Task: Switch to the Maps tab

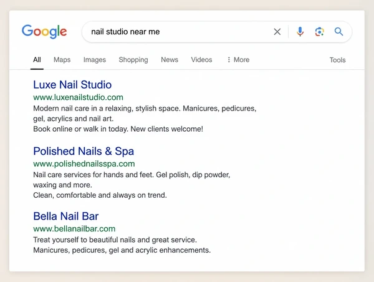Action: [62, 60]
